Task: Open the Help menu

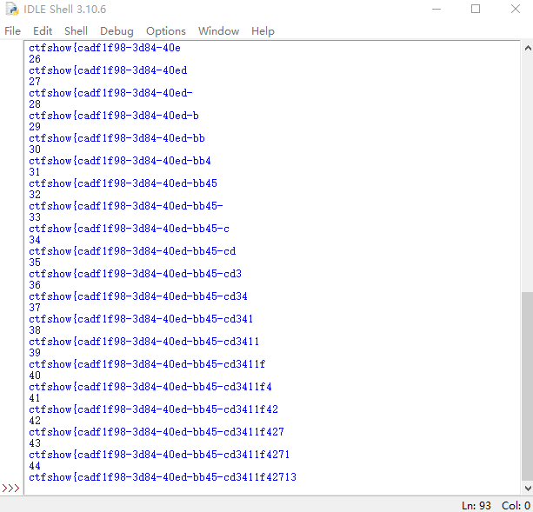Action: coord(263,31)
